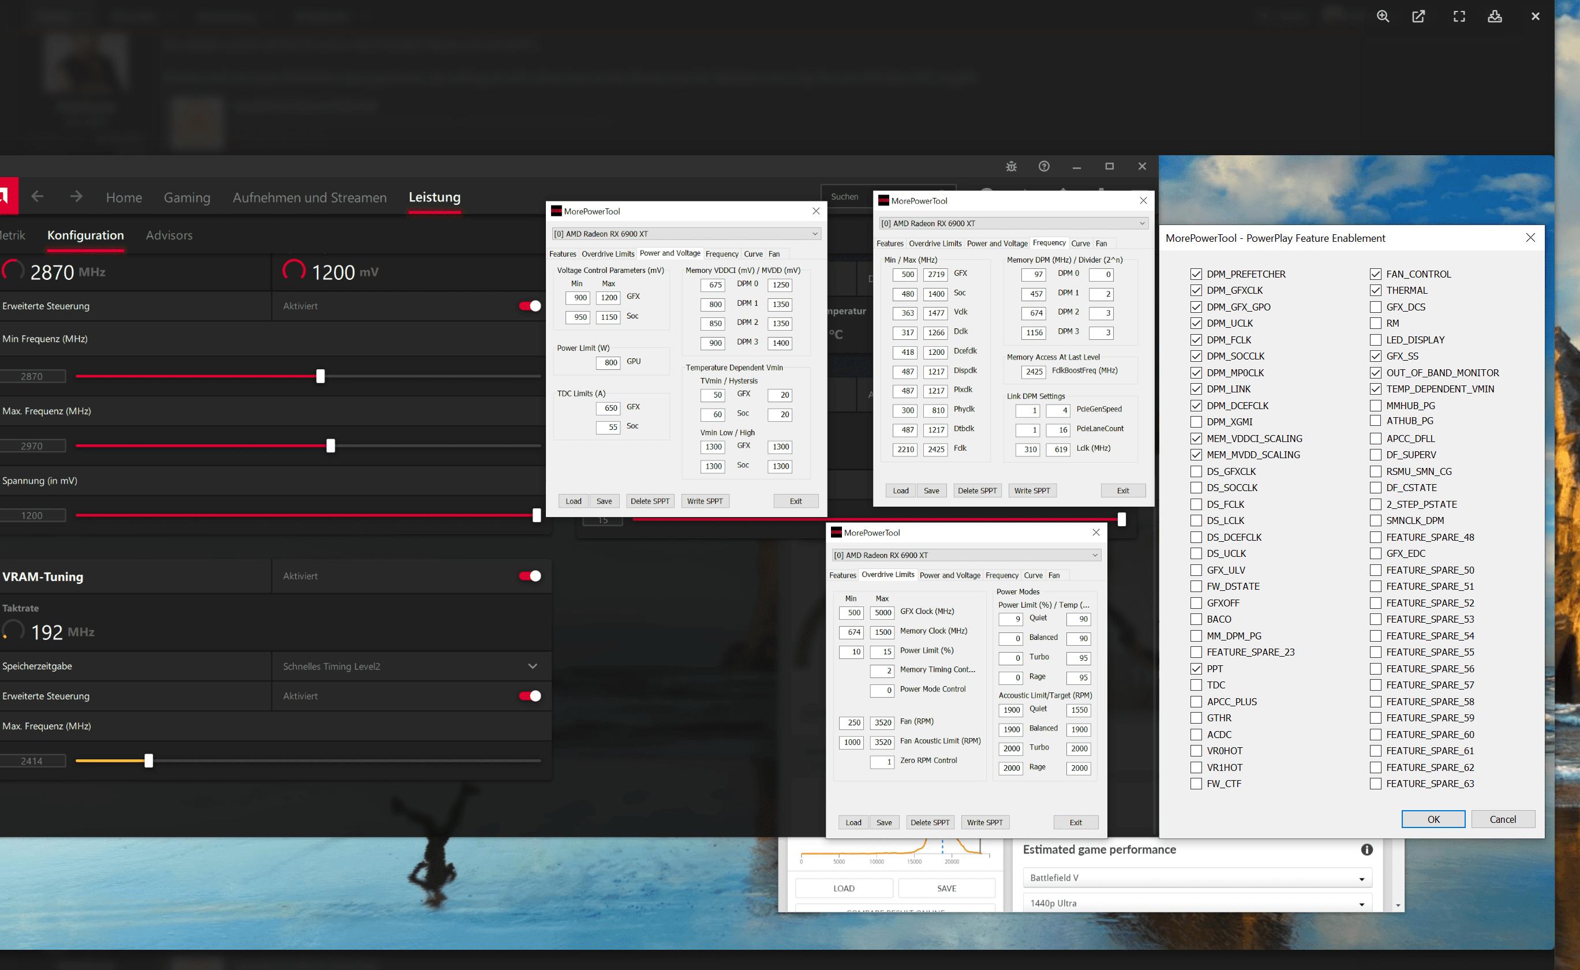Viewport: 1580px width, 970px height.
Task: Switch to the Advisors tab
Action: [x=169, y=235]
